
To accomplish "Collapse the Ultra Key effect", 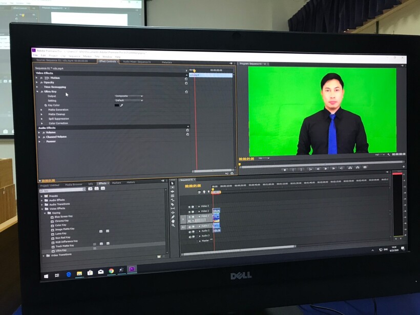I will point(37,92).
